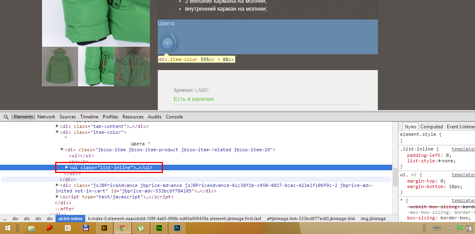Expand the script text/javascript node

click(57, 196)
